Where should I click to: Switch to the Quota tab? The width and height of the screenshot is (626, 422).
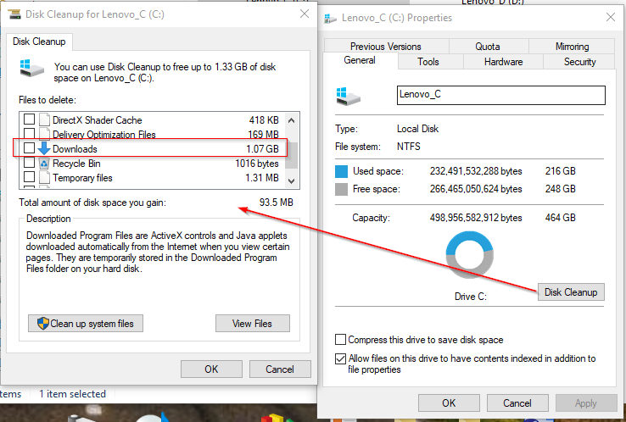[x=488, y=47]
